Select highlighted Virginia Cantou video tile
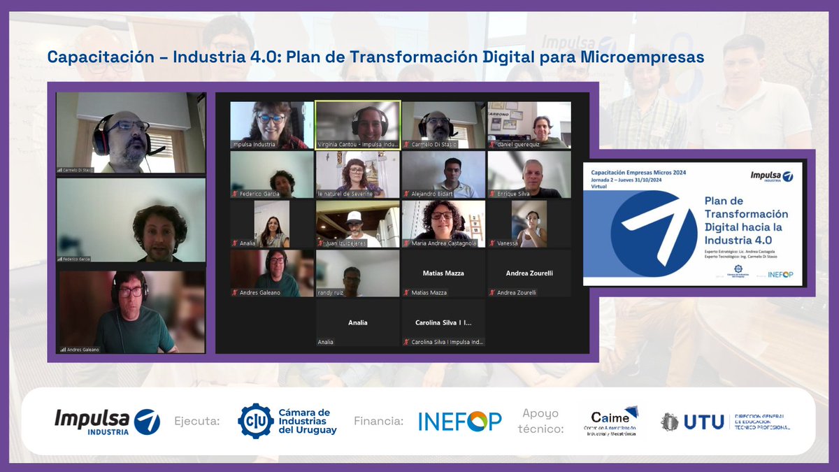The image size is (839, 472). pos(357,125)
